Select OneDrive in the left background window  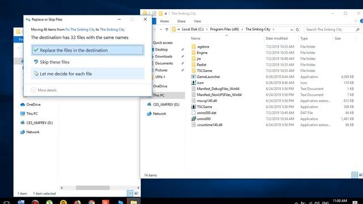[x=33, y=104]
